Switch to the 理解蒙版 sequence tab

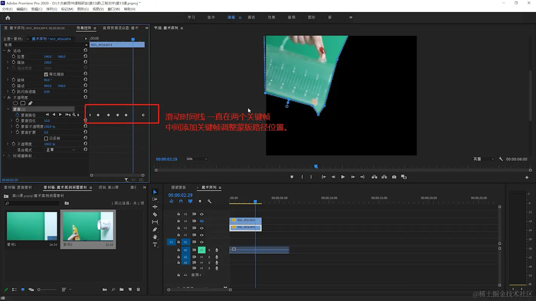178,188
